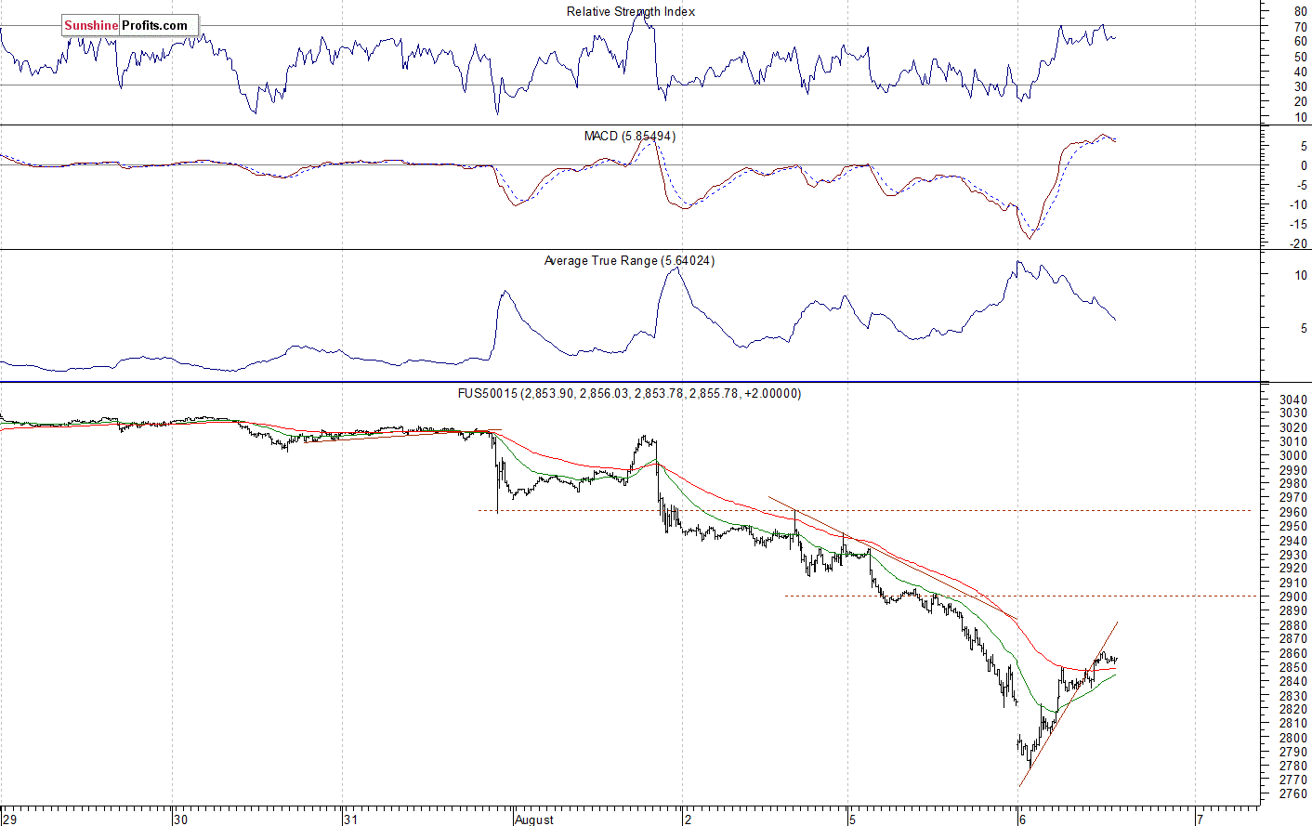This screenshot has height=826, width=1312.
Task: Click the SunshineProfits.com logo
Action: pos(130,25)
